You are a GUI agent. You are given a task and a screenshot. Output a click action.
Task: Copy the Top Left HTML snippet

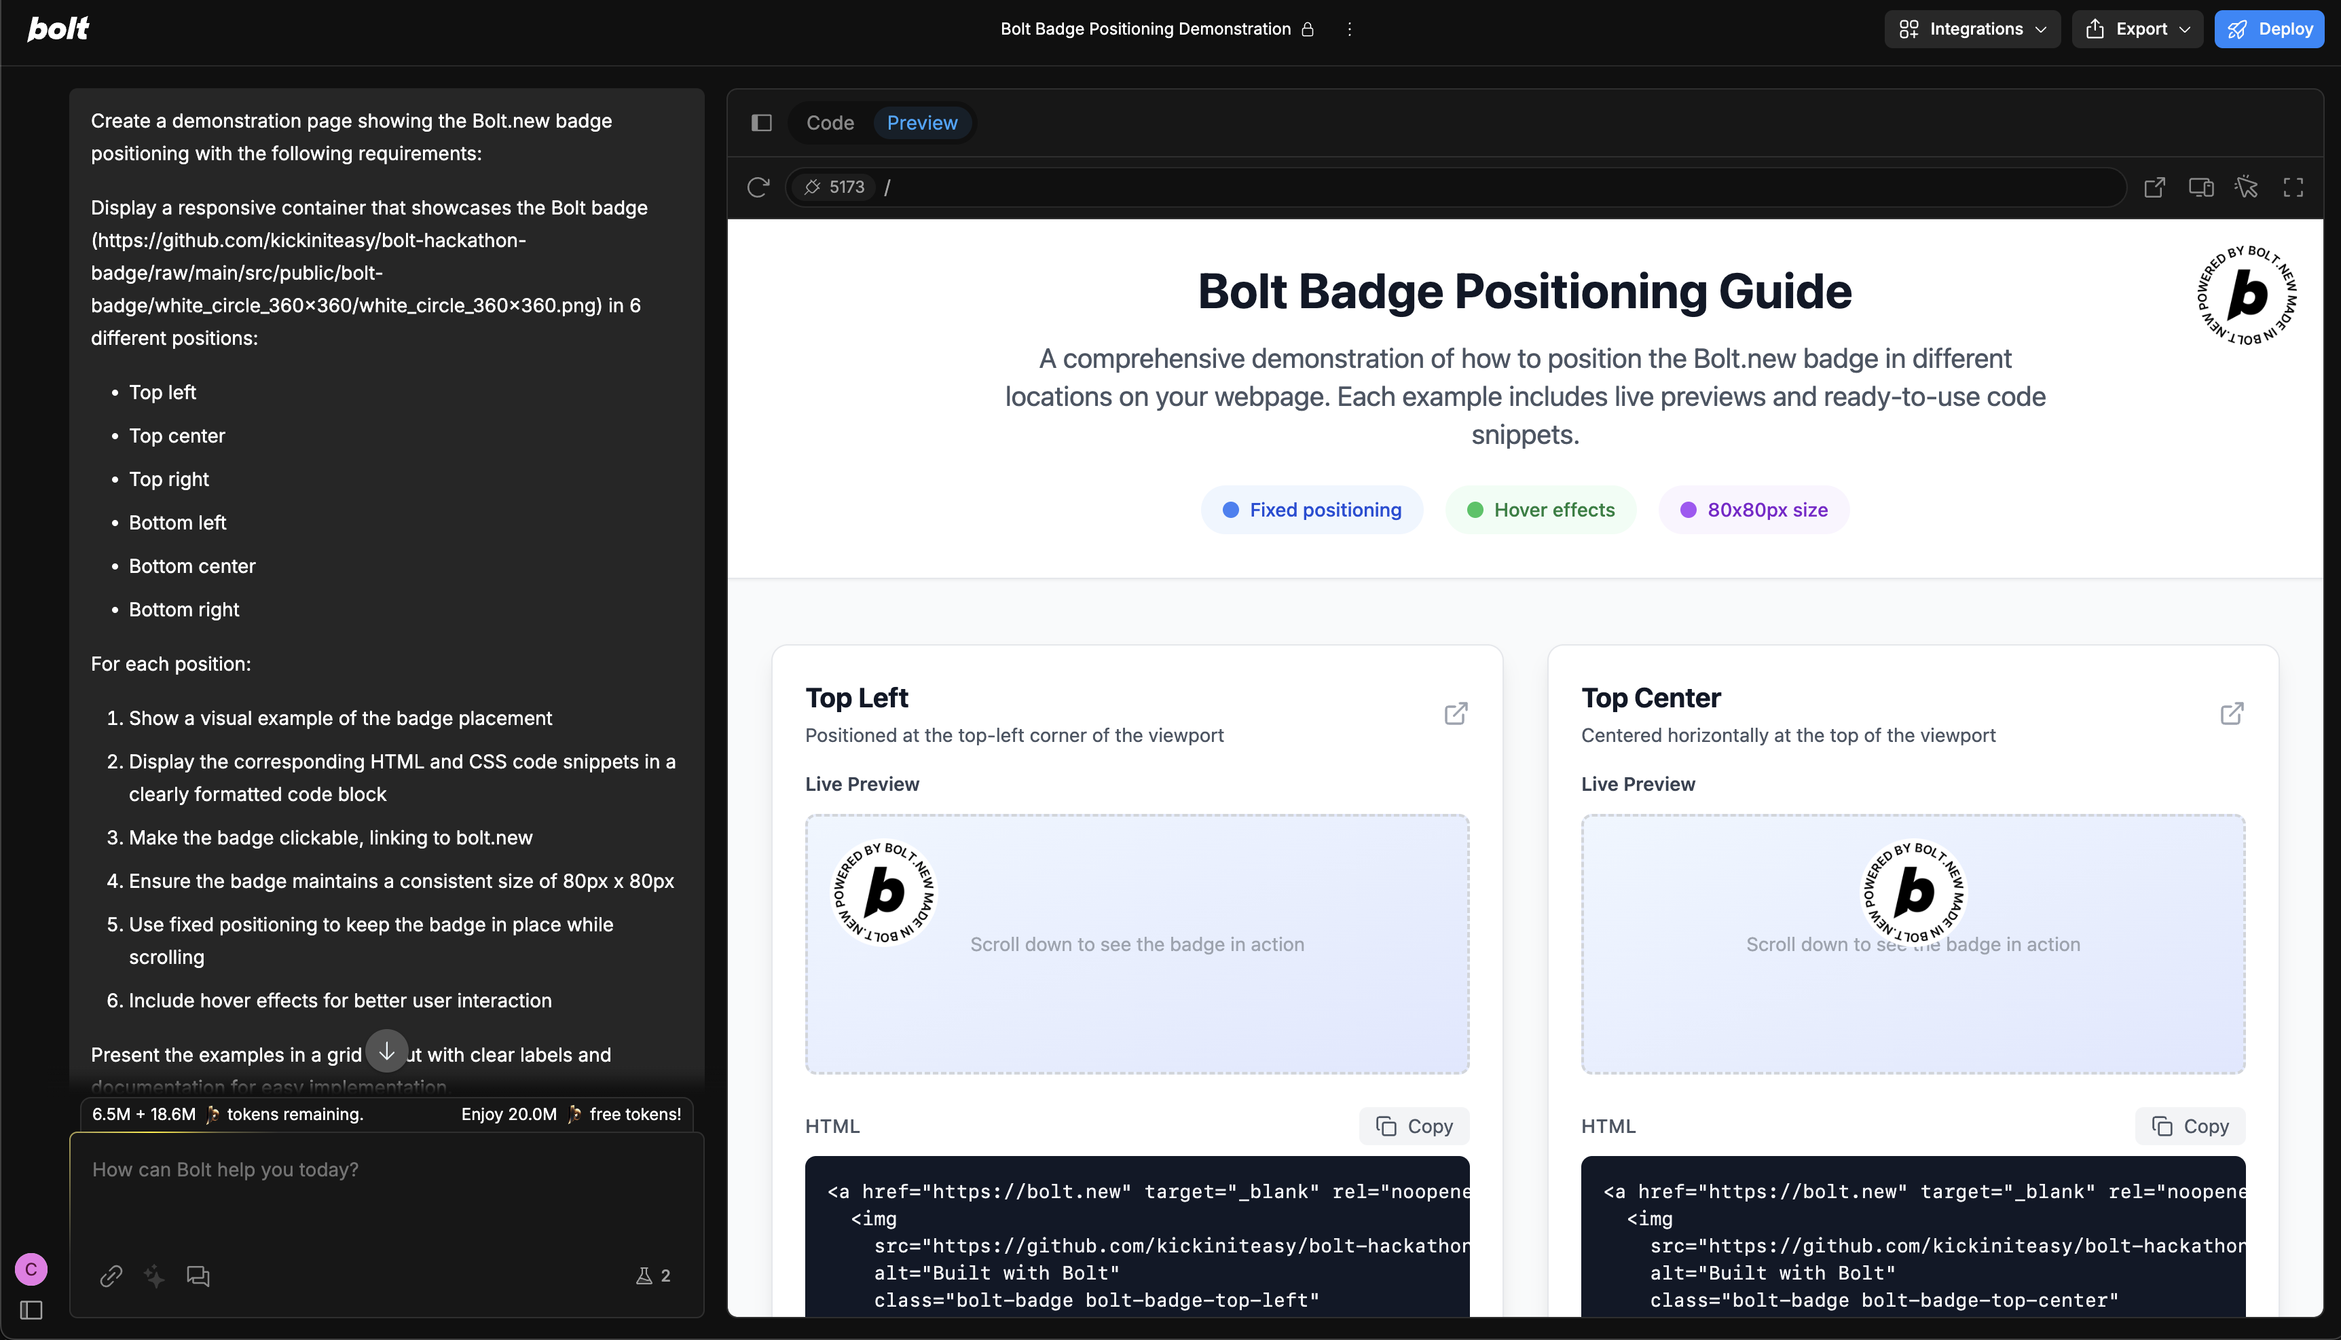1414,1125
